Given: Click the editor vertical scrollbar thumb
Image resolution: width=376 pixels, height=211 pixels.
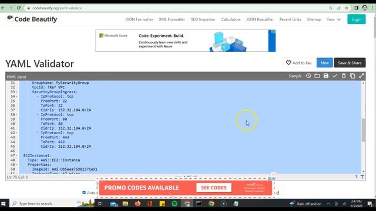Looking at the screenshot, I should [x=363, y=130].
